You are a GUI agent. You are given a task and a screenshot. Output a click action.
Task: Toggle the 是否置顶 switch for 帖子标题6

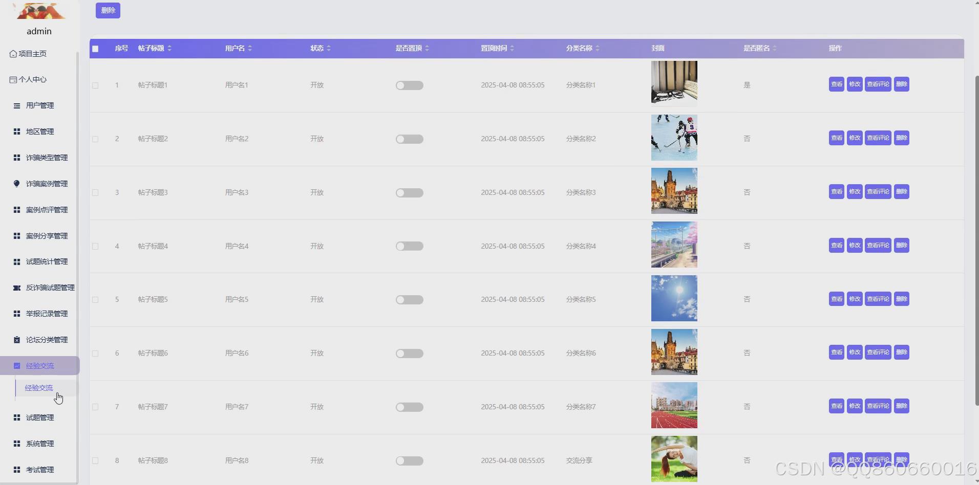[410, 354]
